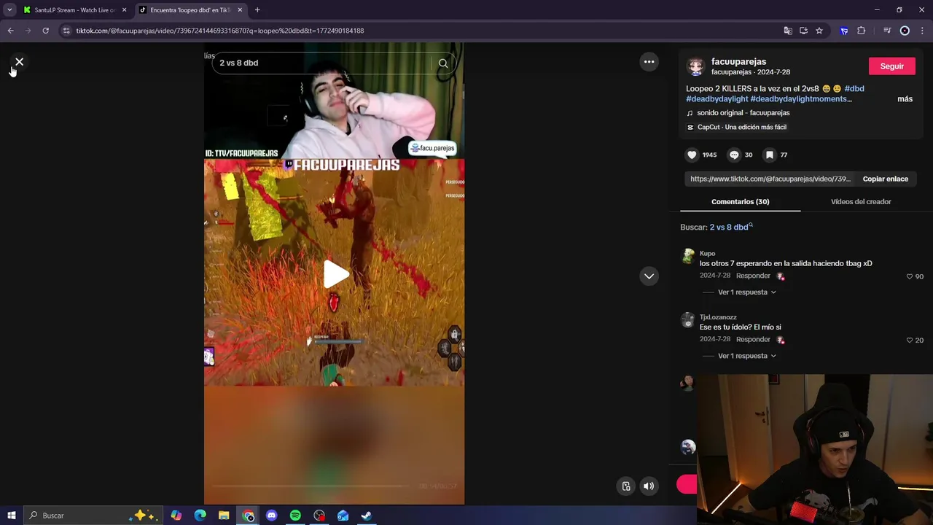933x525 pixels.
Task: Open comments via speech bubble icon
Action: (734, 155)
